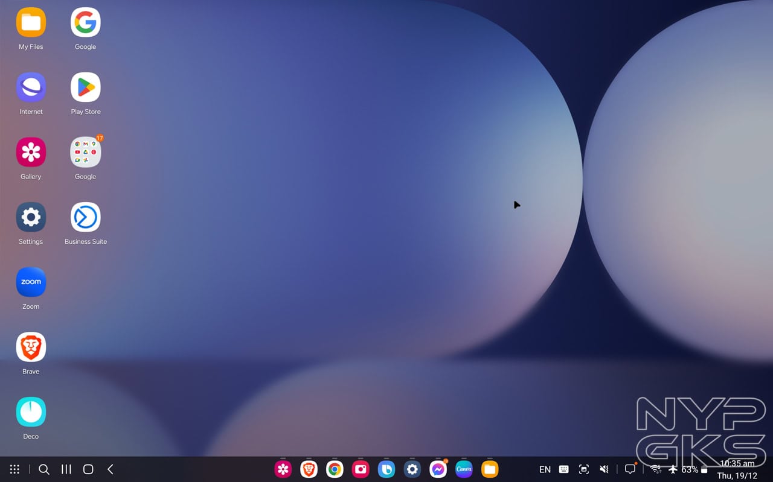The image size is (773, 482).
Task: Start a screen capture from the status bar
Action: tap(583, 469)
